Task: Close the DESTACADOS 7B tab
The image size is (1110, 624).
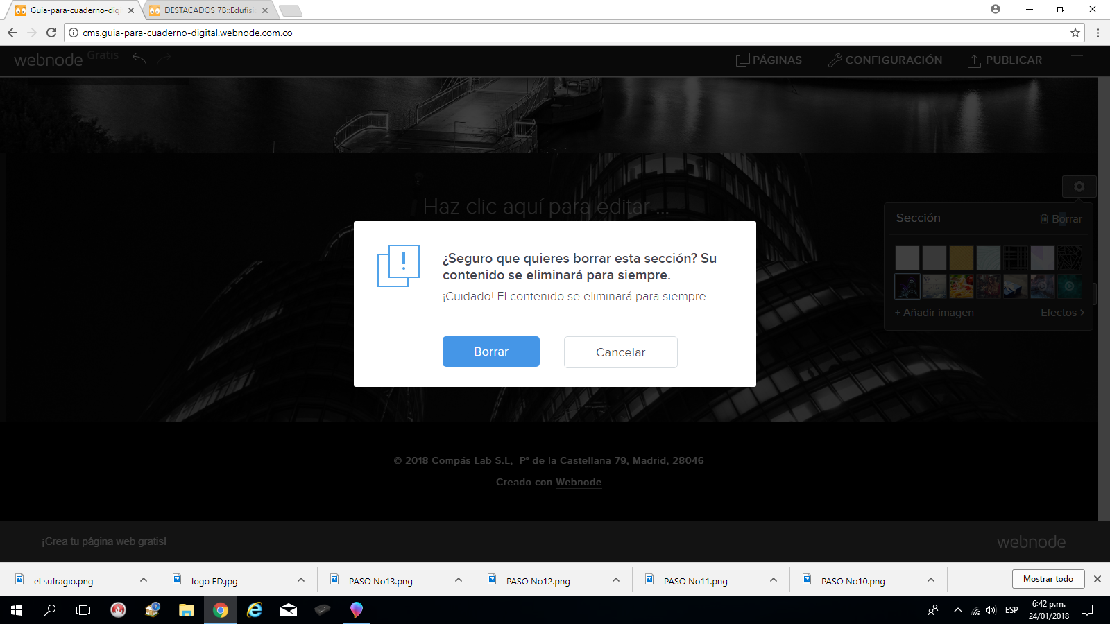Action: pyautogui.click(x=265, y=10)
